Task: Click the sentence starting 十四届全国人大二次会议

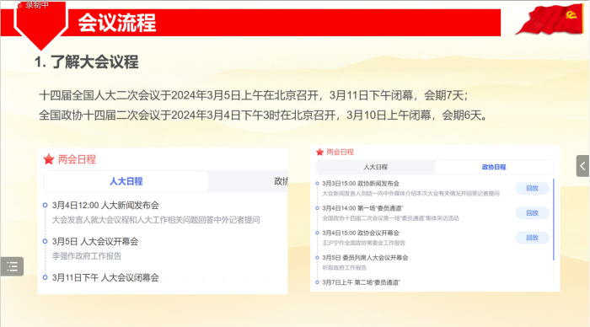Action: click(254, 95)
